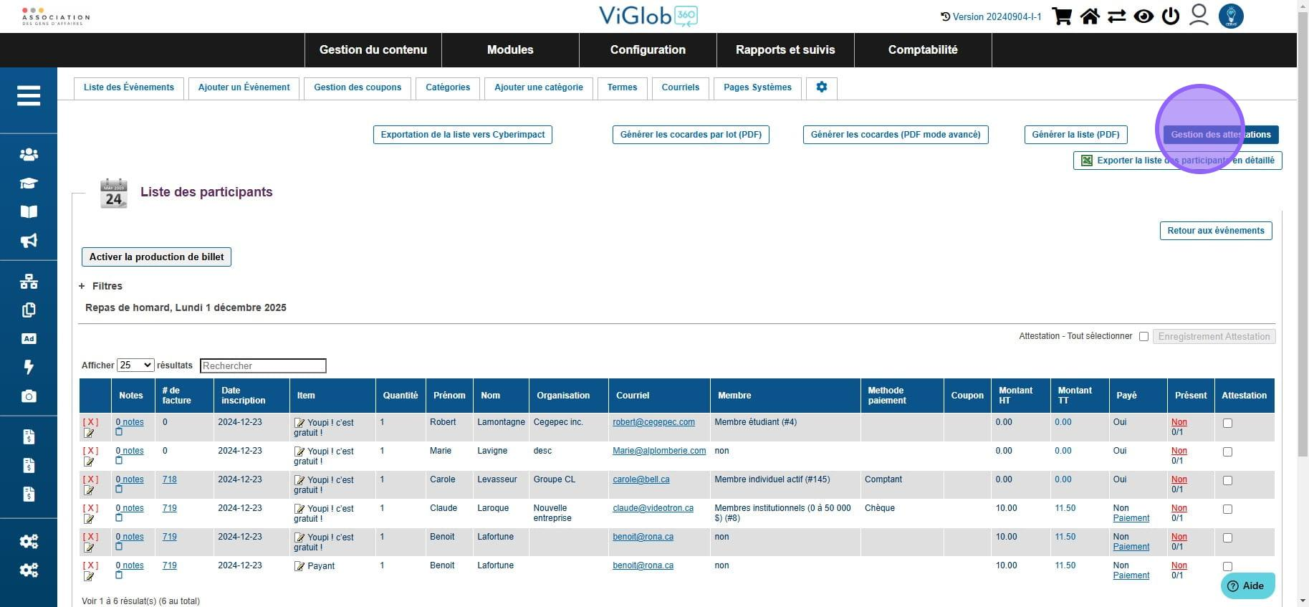The width and height of the screenshot is (1309, 607).
Task: Open the open-book sidebar icon
Action: (29, 211)
